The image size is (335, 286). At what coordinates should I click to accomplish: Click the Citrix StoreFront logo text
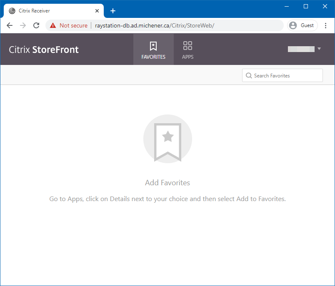tap(44, 50)
